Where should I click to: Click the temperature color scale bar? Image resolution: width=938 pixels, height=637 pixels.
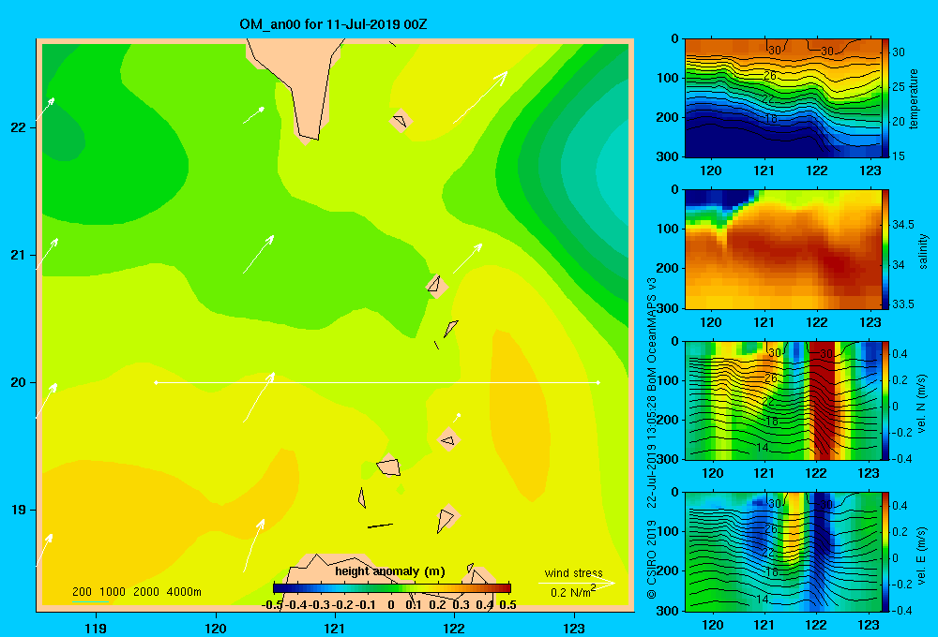tap(885, 98)
